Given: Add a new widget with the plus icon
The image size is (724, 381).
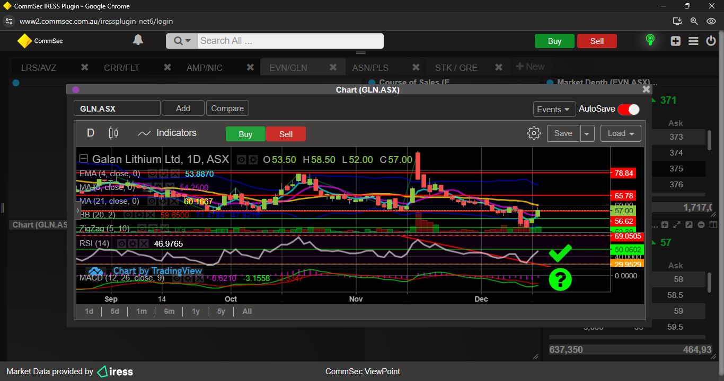Looking at the screenshot, I should (675, 41).
